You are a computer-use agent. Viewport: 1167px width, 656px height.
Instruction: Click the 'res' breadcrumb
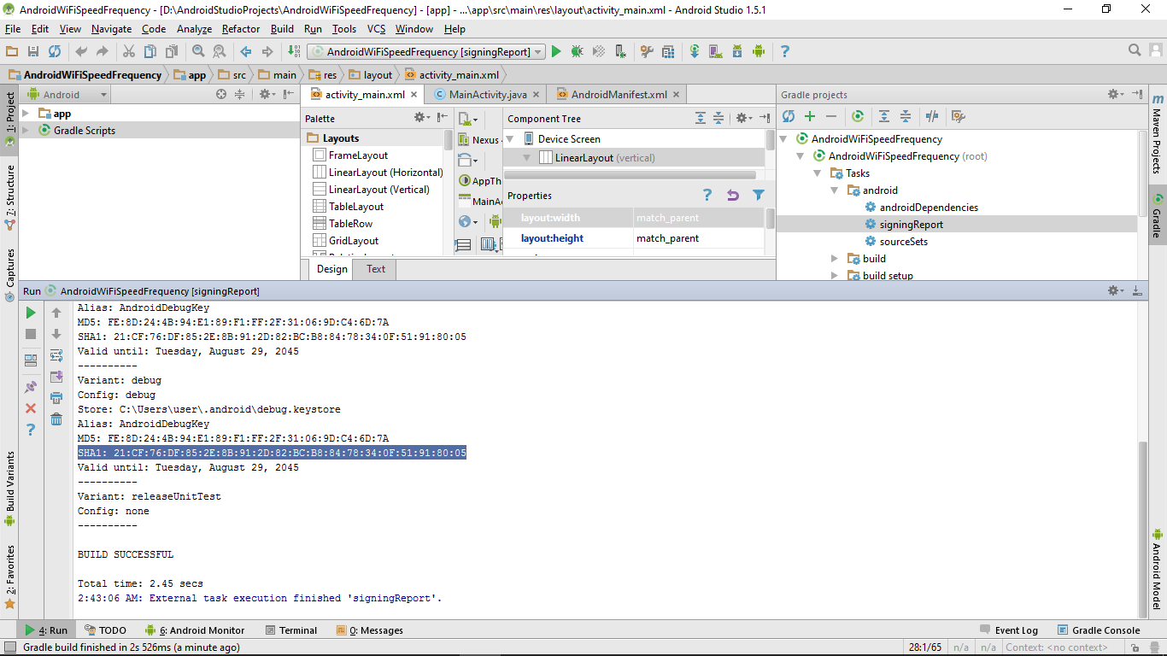click(x=323, y=75)
